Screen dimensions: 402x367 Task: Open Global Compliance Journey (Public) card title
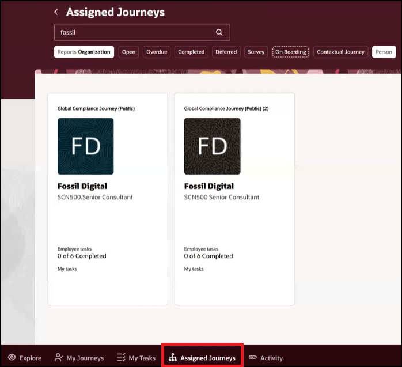point(96,108)
